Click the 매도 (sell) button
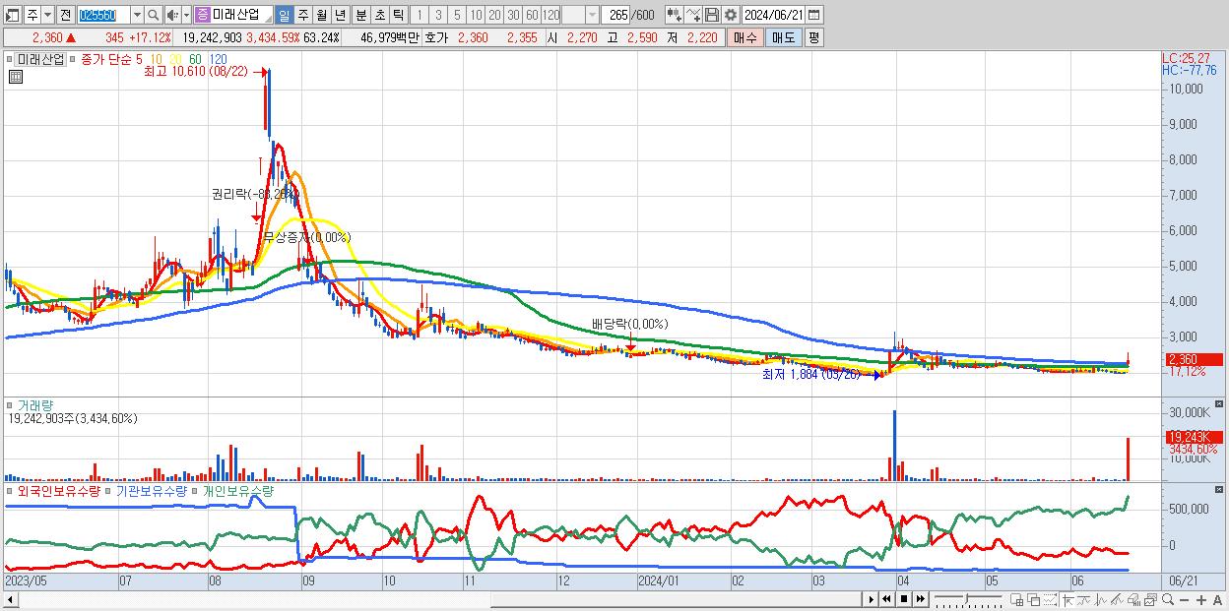 coord(784,37)
